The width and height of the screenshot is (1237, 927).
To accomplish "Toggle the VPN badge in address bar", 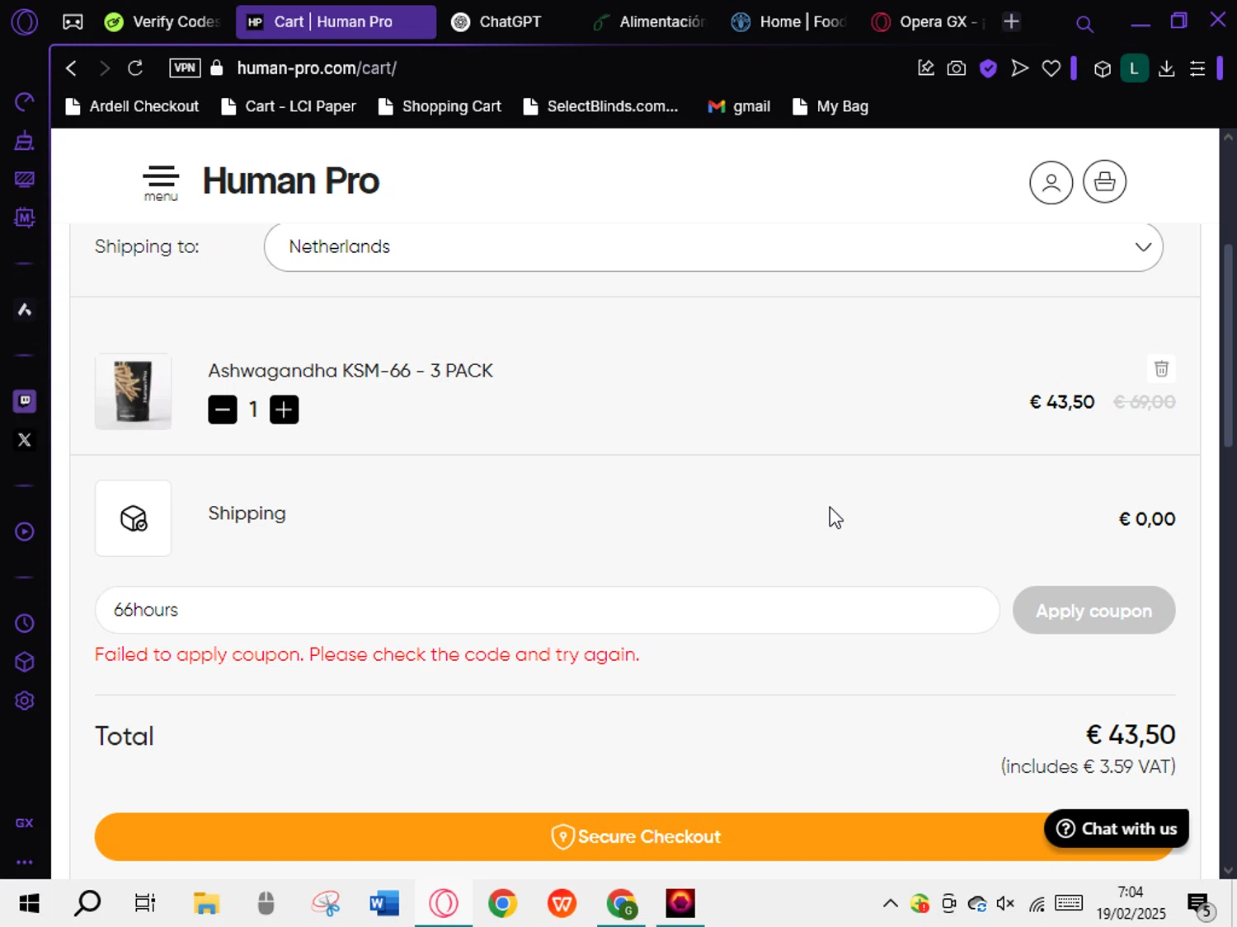I will point(185,68).
